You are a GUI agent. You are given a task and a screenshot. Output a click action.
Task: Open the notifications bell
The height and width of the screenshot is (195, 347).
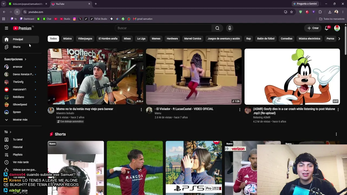pos(327,28)
